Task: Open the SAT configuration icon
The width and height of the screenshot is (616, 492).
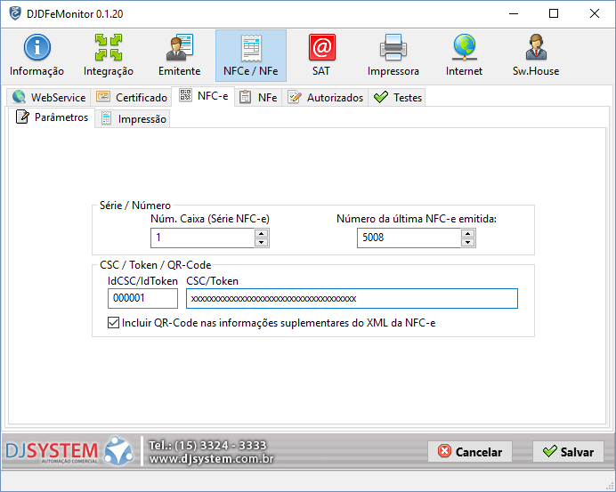Action: click(321, 55)
